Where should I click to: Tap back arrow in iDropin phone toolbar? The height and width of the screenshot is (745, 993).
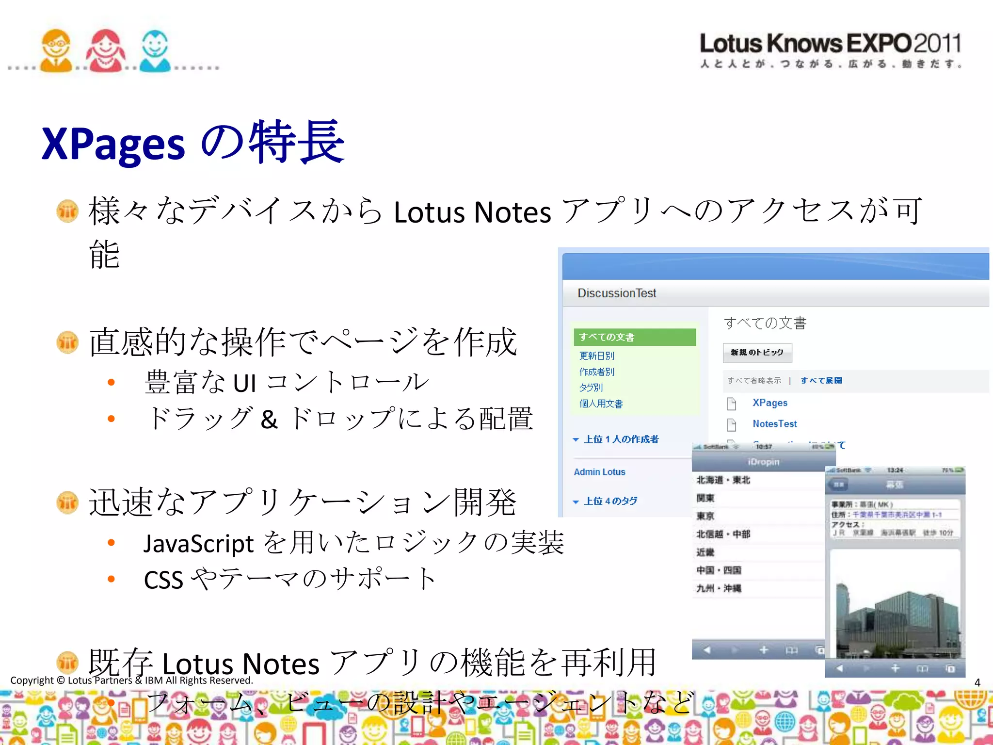click(x=707, y=650)
